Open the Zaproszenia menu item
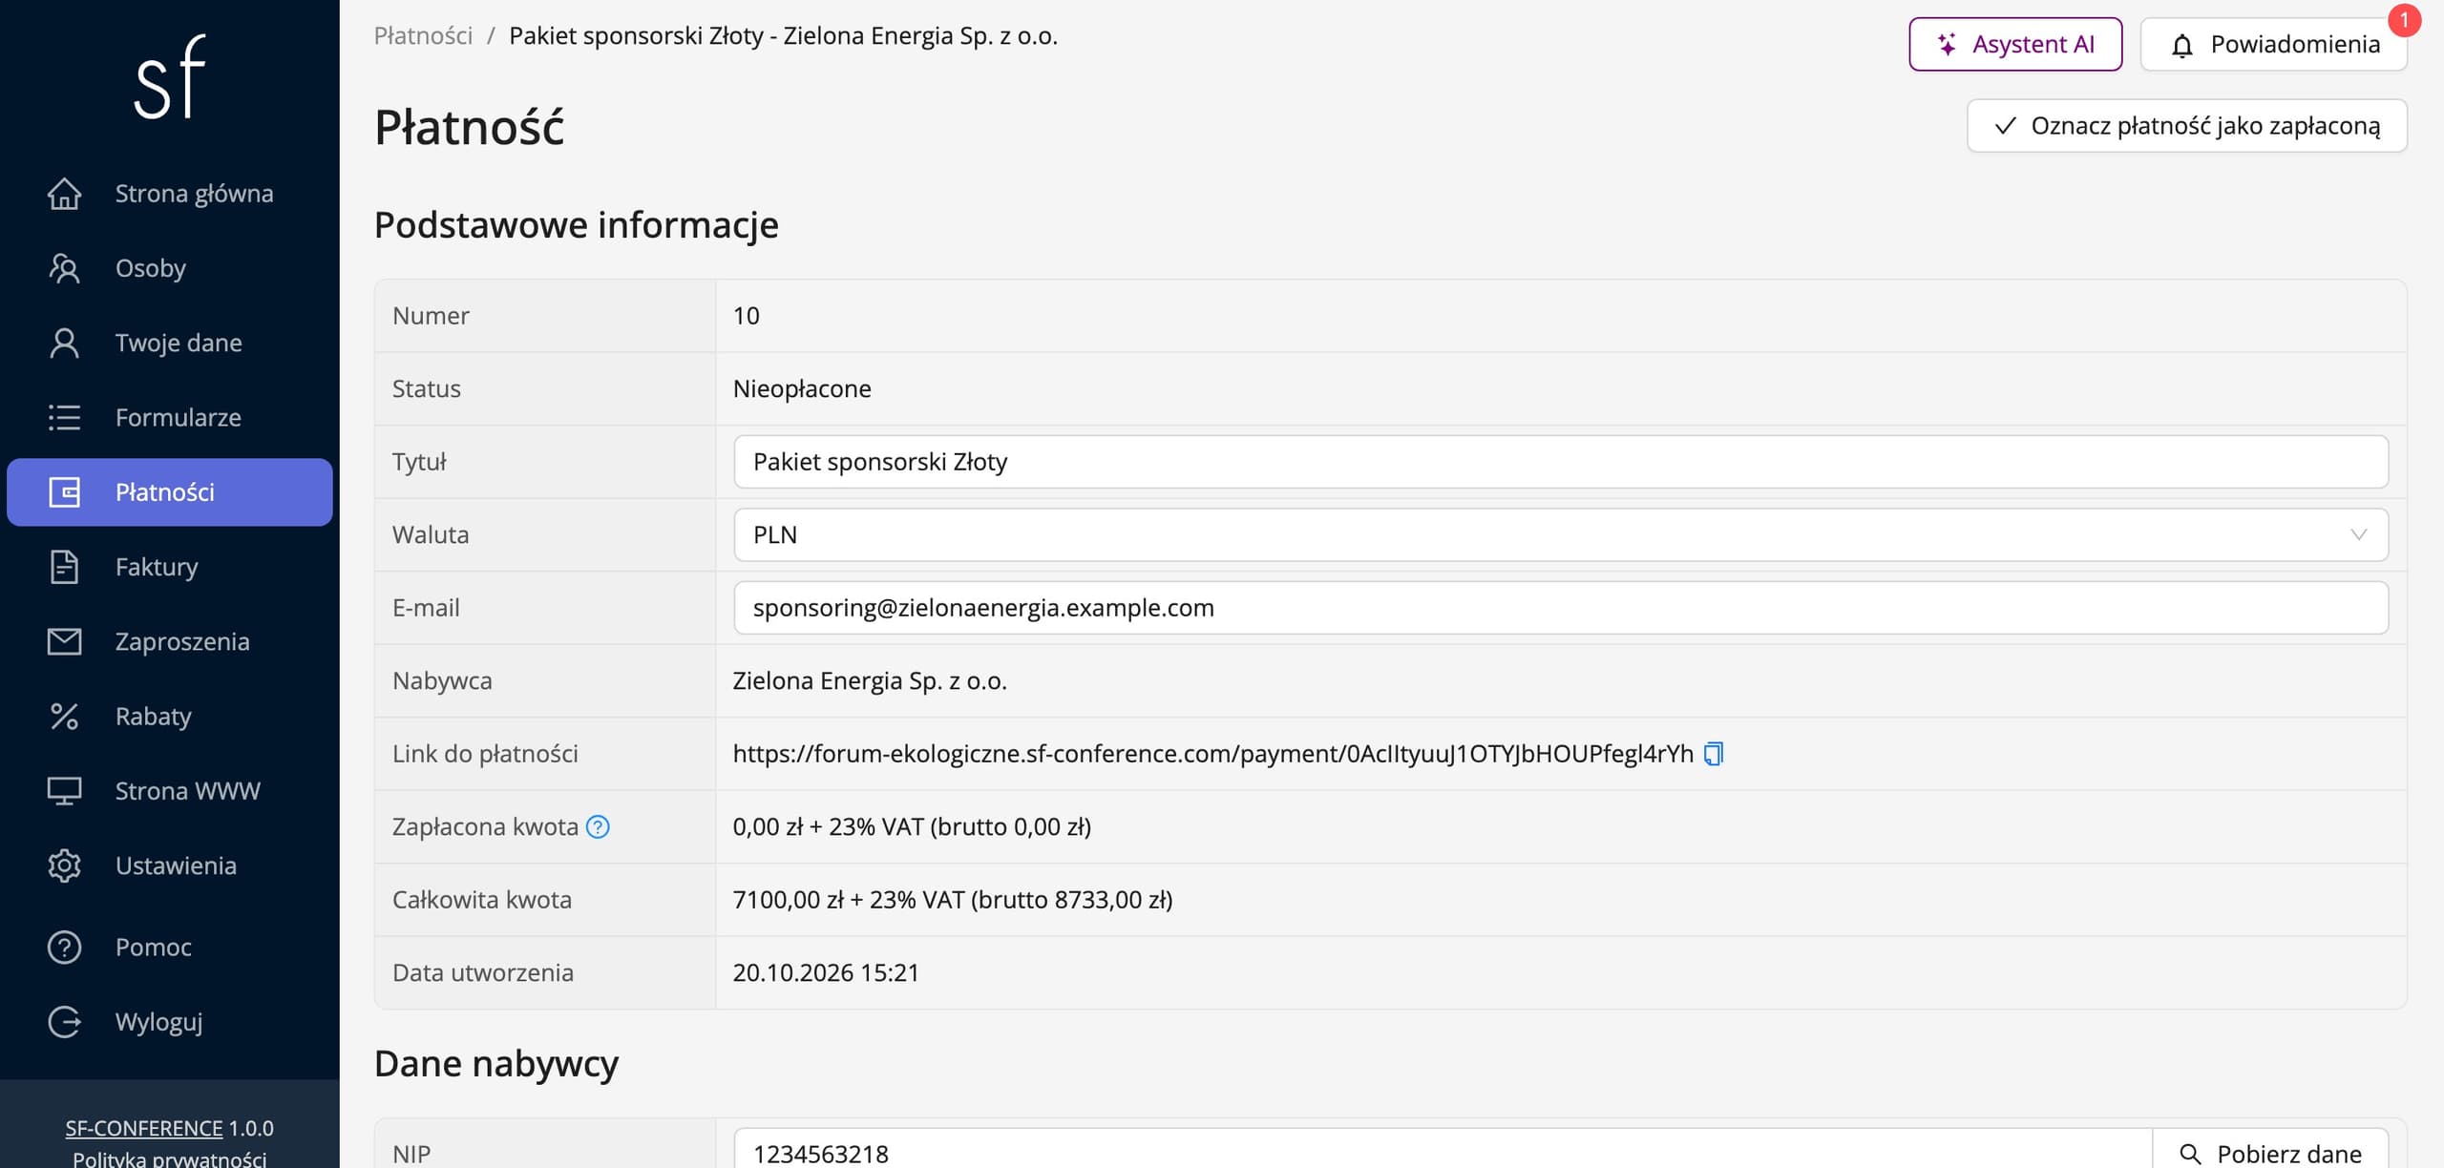This screenshot has width=2444, height=1168. (170, 641)
